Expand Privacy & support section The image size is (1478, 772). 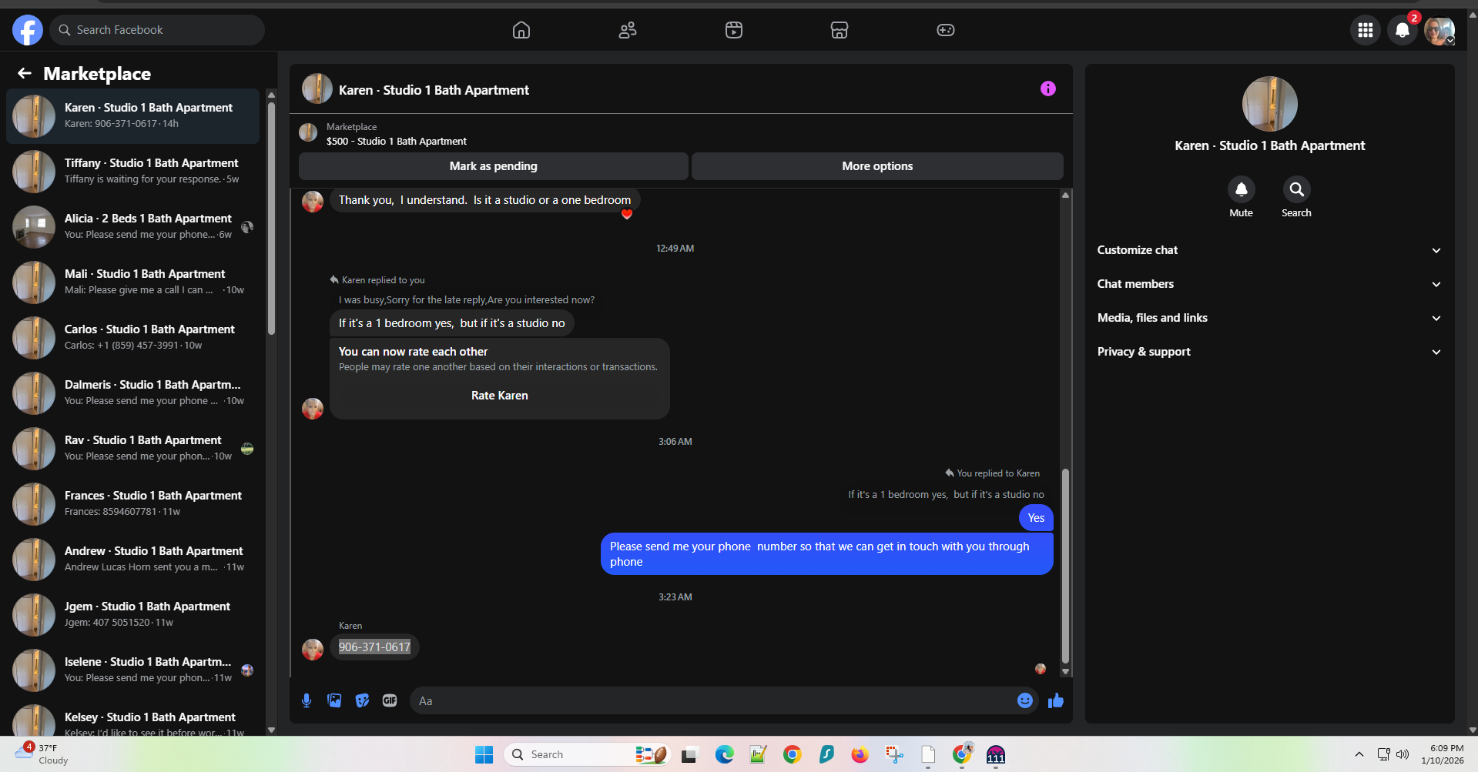click(1269, 352)
